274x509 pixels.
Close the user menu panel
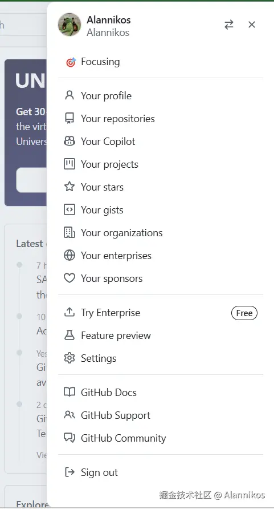pyautogui.click(x=252, y=25)
